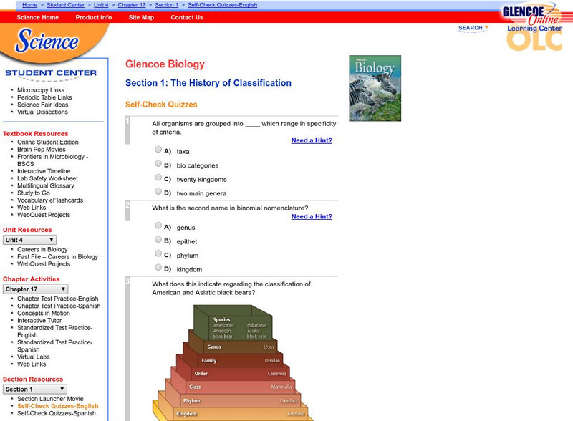Viewport: 573px width, 421px height.
Task: Open Online Student Edition
Action: coord(48,142)
